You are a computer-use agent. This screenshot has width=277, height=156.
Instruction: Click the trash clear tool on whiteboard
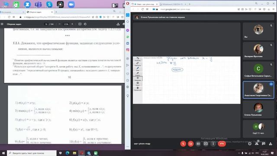(x=138, y=89)
